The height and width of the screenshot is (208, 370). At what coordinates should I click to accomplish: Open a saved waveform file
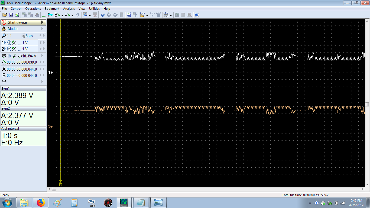(4, 15)
